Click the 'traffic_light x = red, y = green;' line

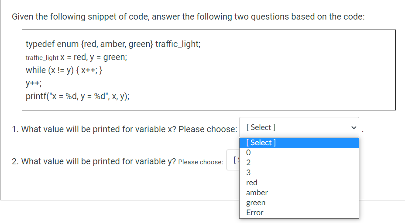click(x=76, y=57)
